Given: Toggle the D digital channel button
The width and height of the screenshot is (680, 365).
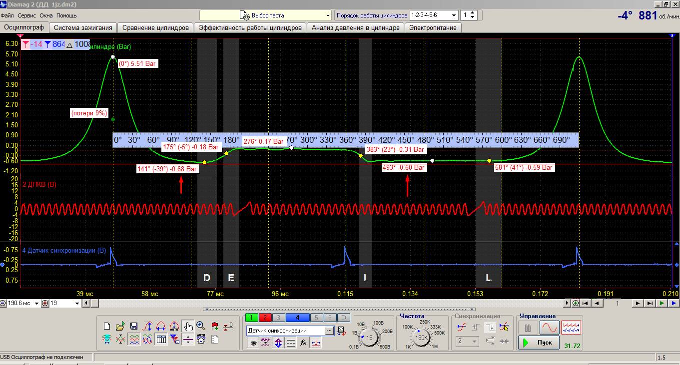Looking at the screenshot, I should coord(343,318).
